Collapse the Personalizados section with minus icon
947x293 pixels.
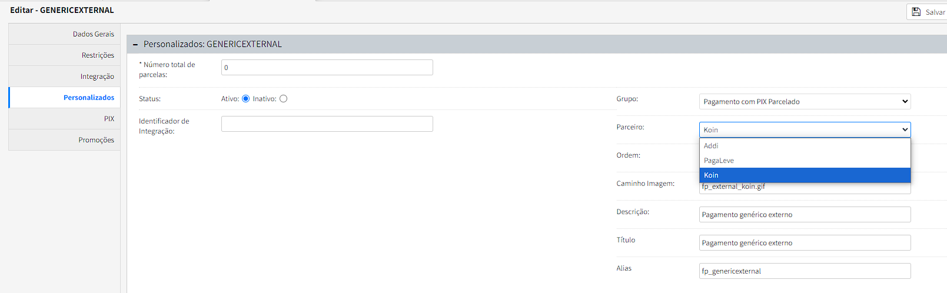135,44
